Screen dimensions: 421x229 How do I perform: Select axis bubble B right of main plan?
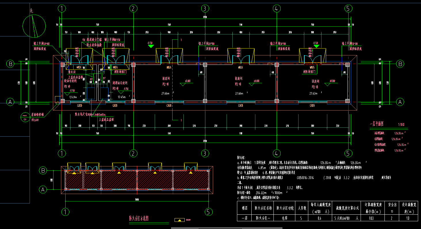[x=400, y=64]
